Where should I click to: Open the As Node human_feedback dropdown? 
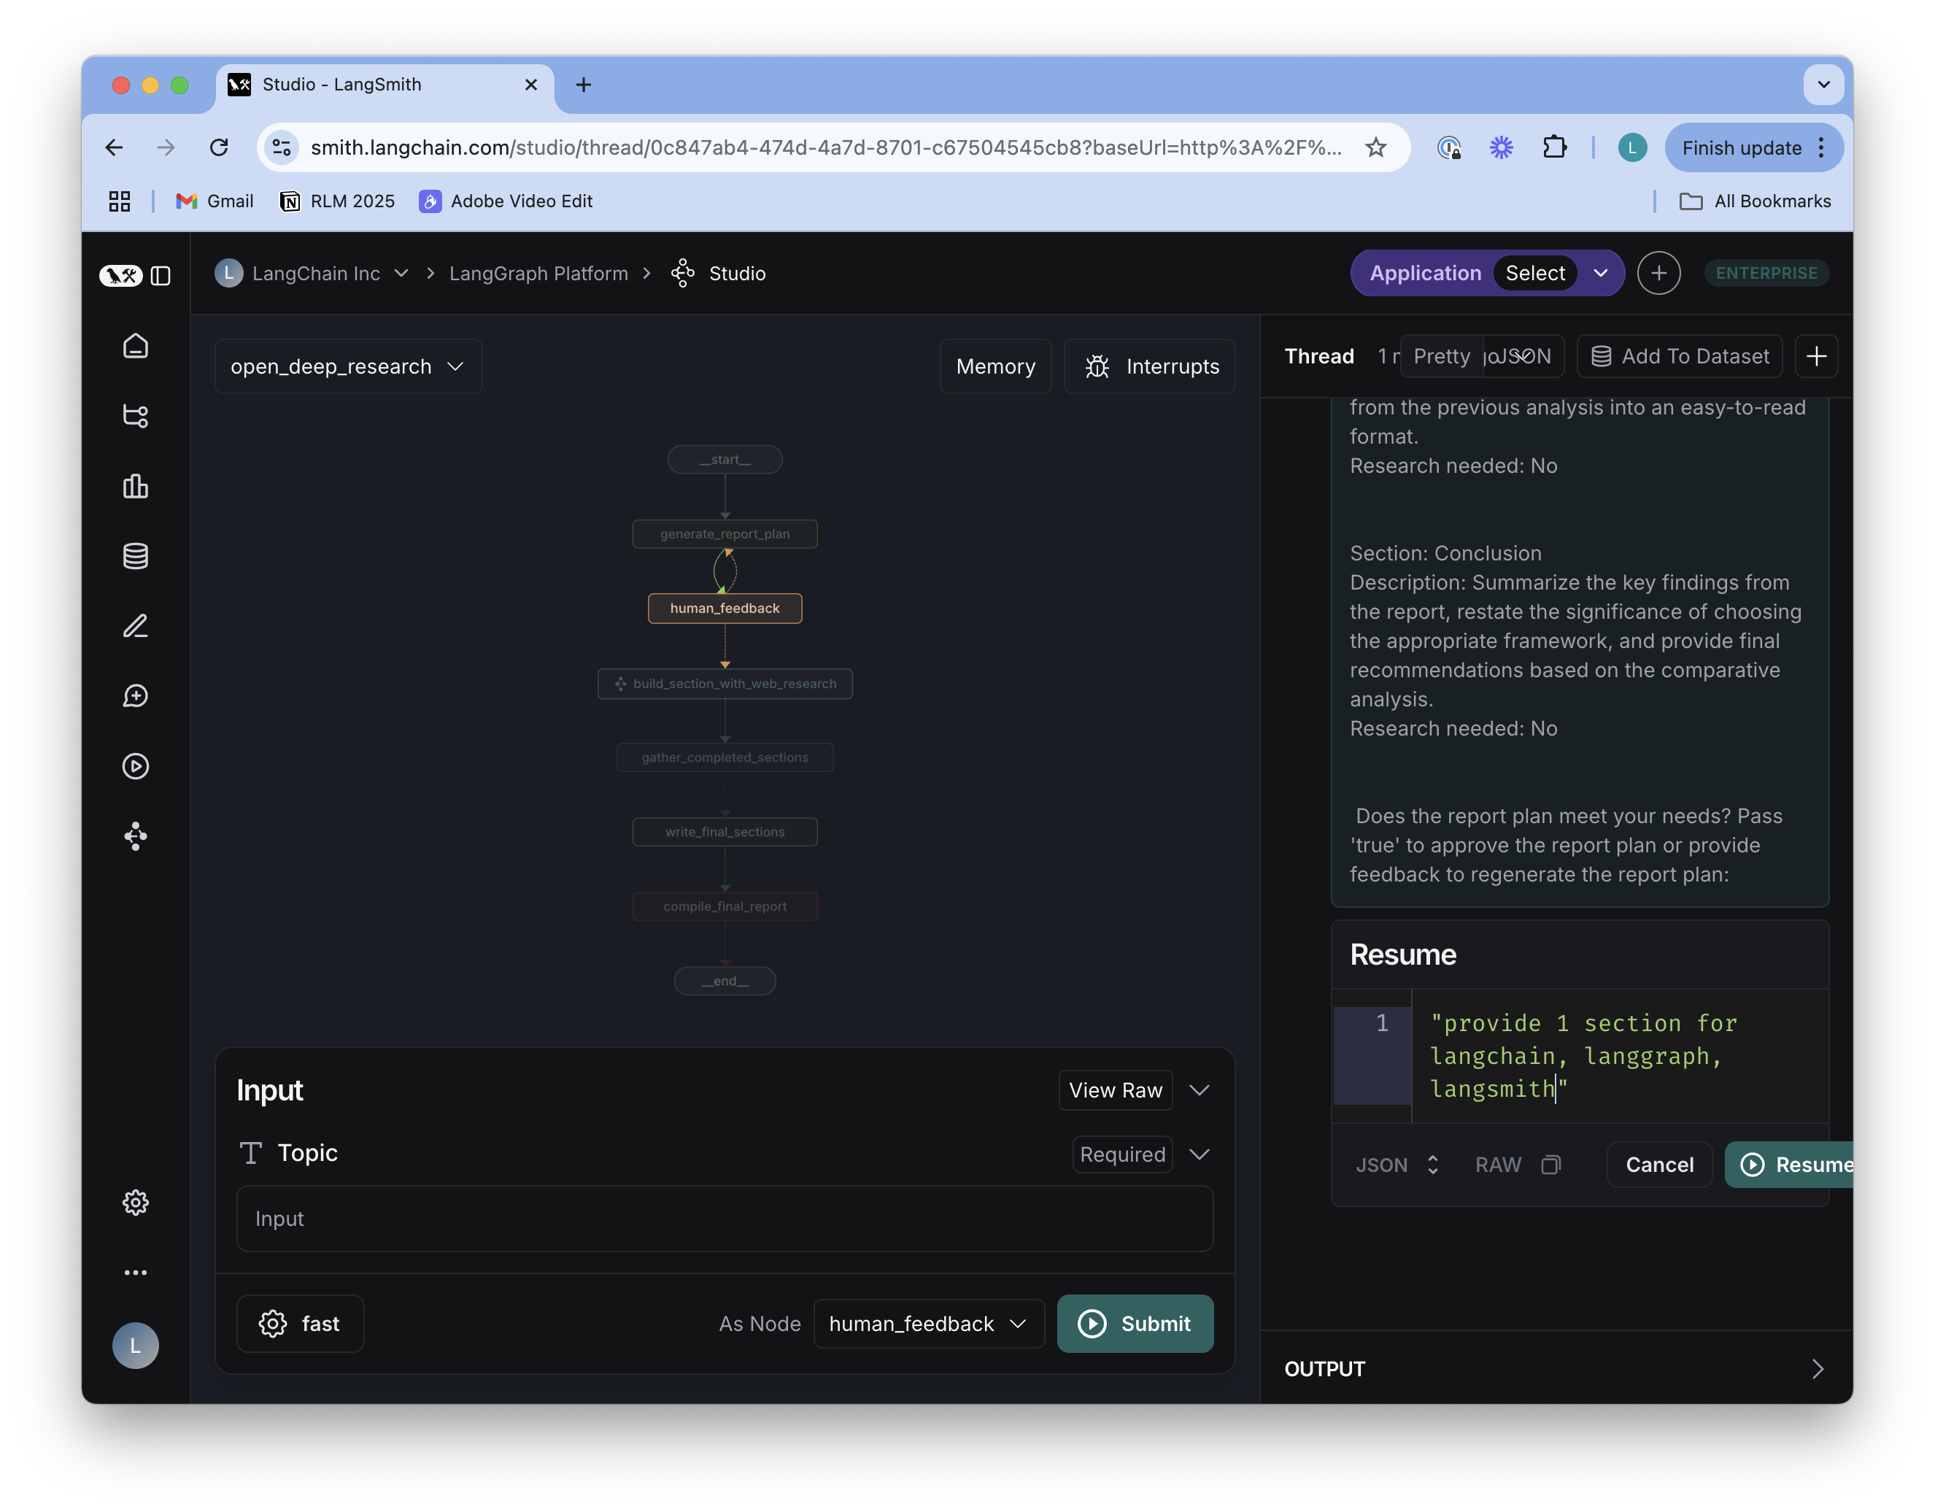tap(927, 1323)
